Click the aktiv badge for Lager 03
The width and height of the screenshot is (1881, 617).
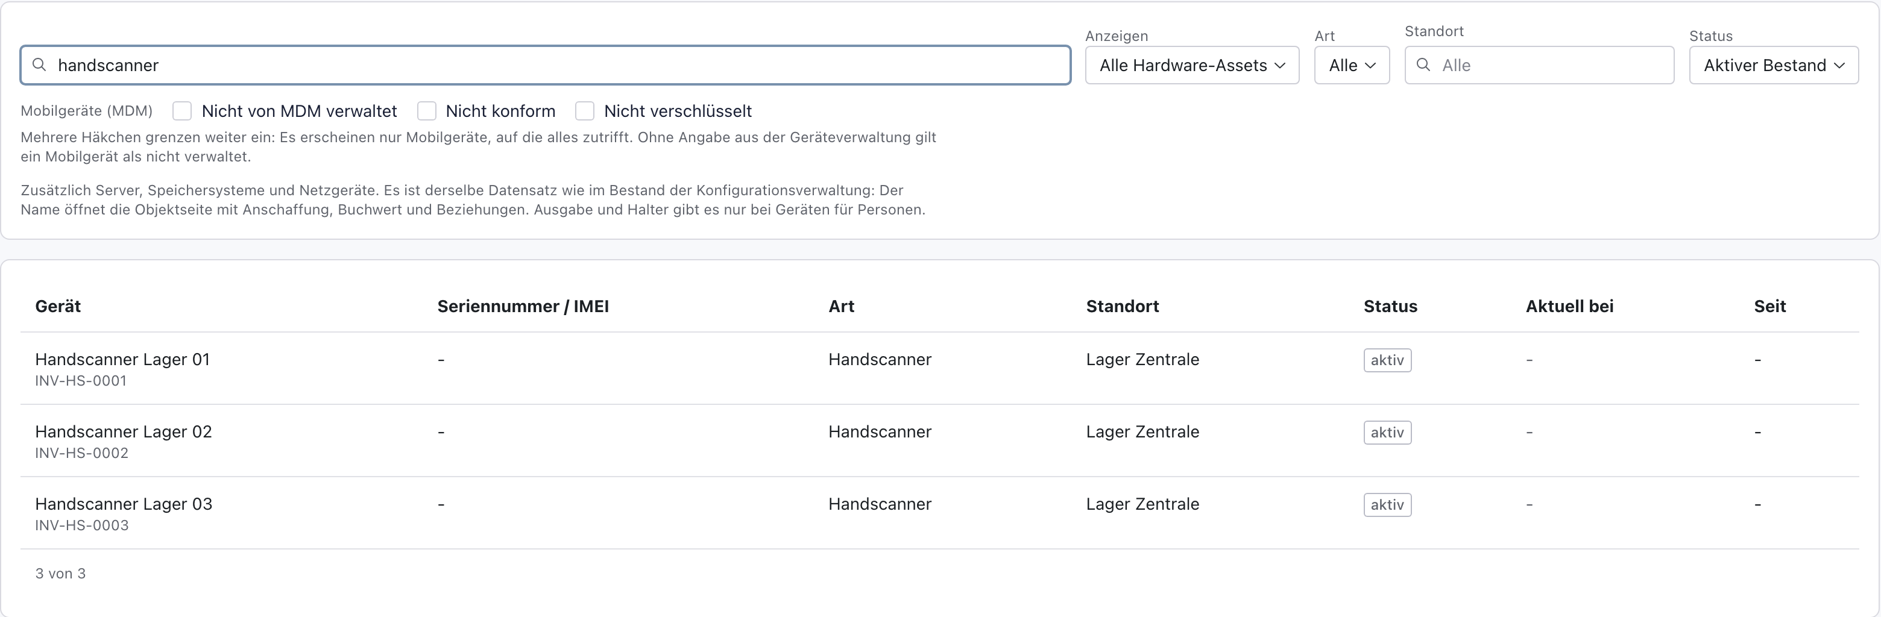(x=1387, y=504)
